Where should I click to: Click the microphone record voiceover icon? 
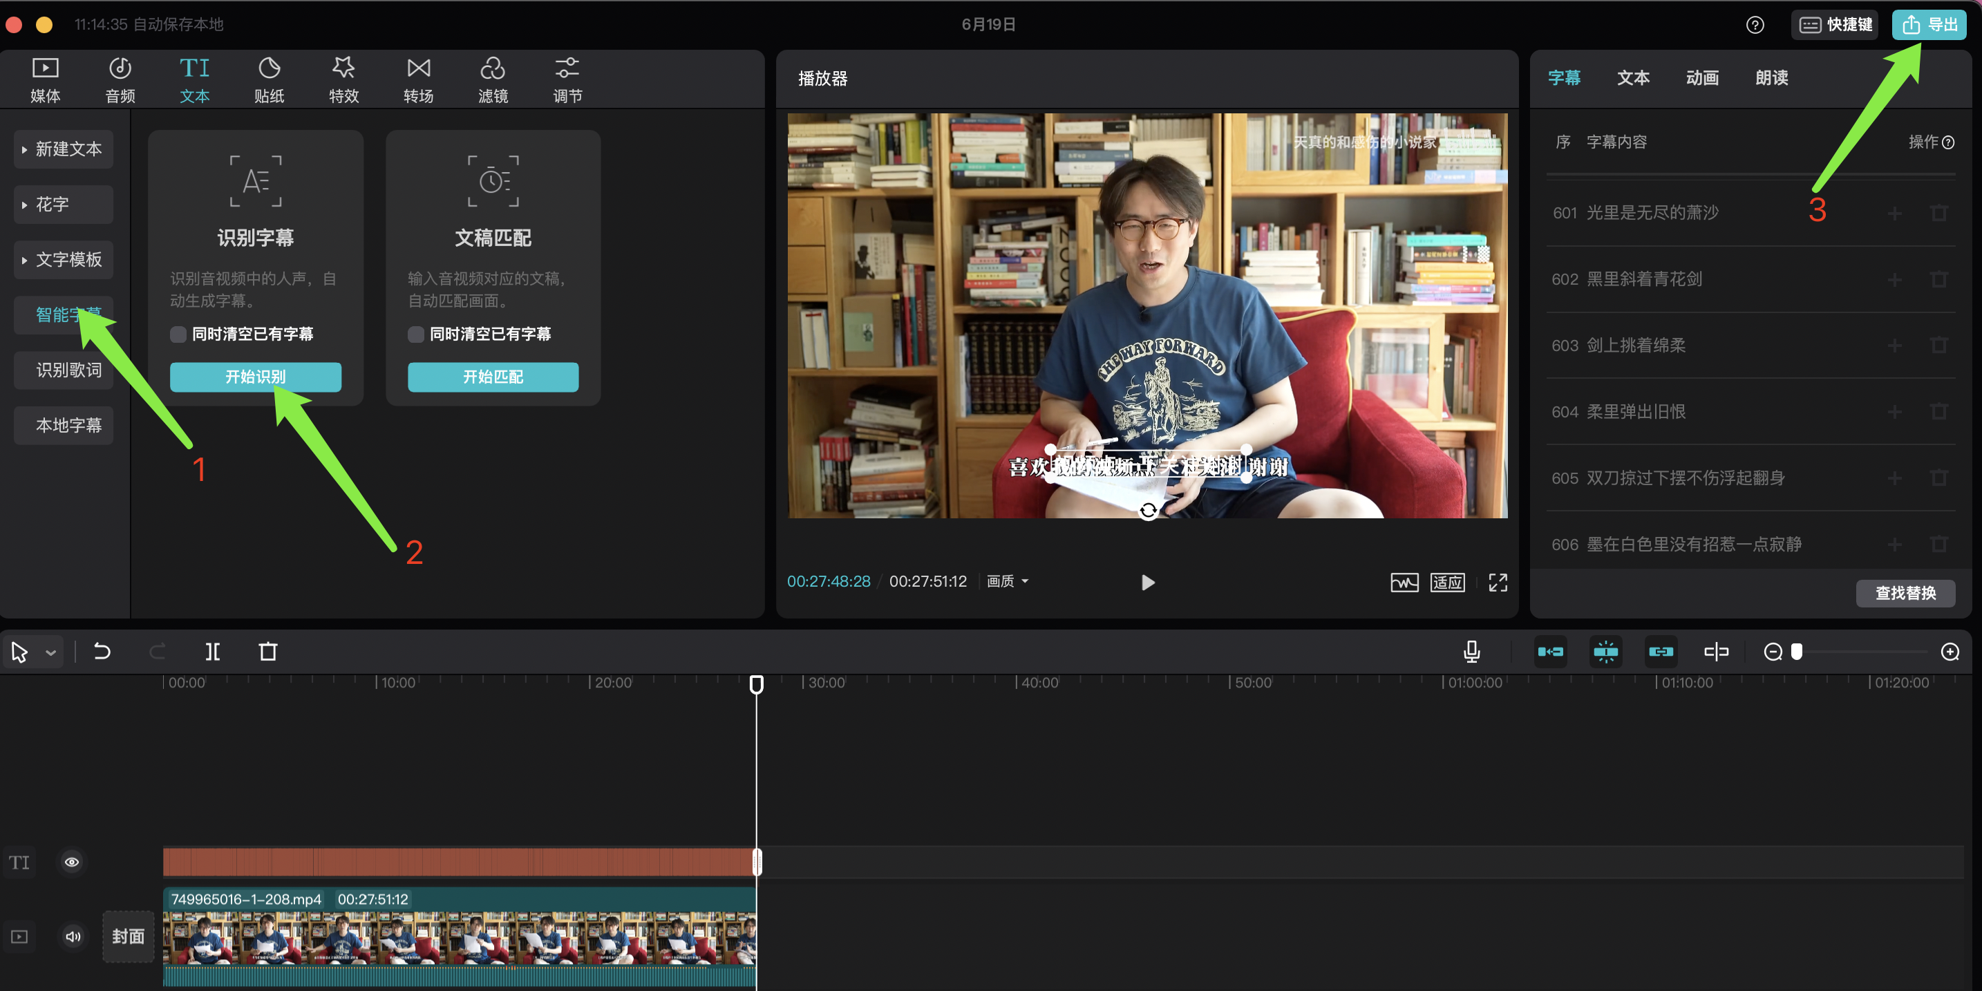[1471, 652]
